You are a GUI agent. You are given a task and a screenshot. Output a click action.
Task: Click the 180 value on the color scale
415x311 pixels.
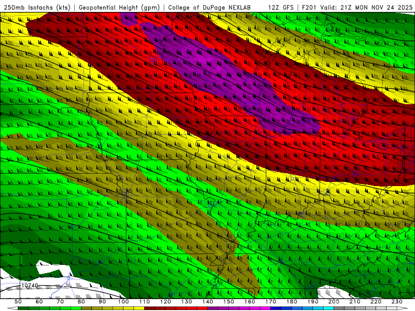click(292, 302)
